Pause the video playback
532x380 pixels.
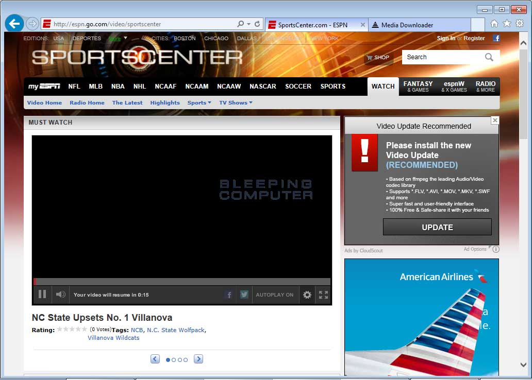42,295
